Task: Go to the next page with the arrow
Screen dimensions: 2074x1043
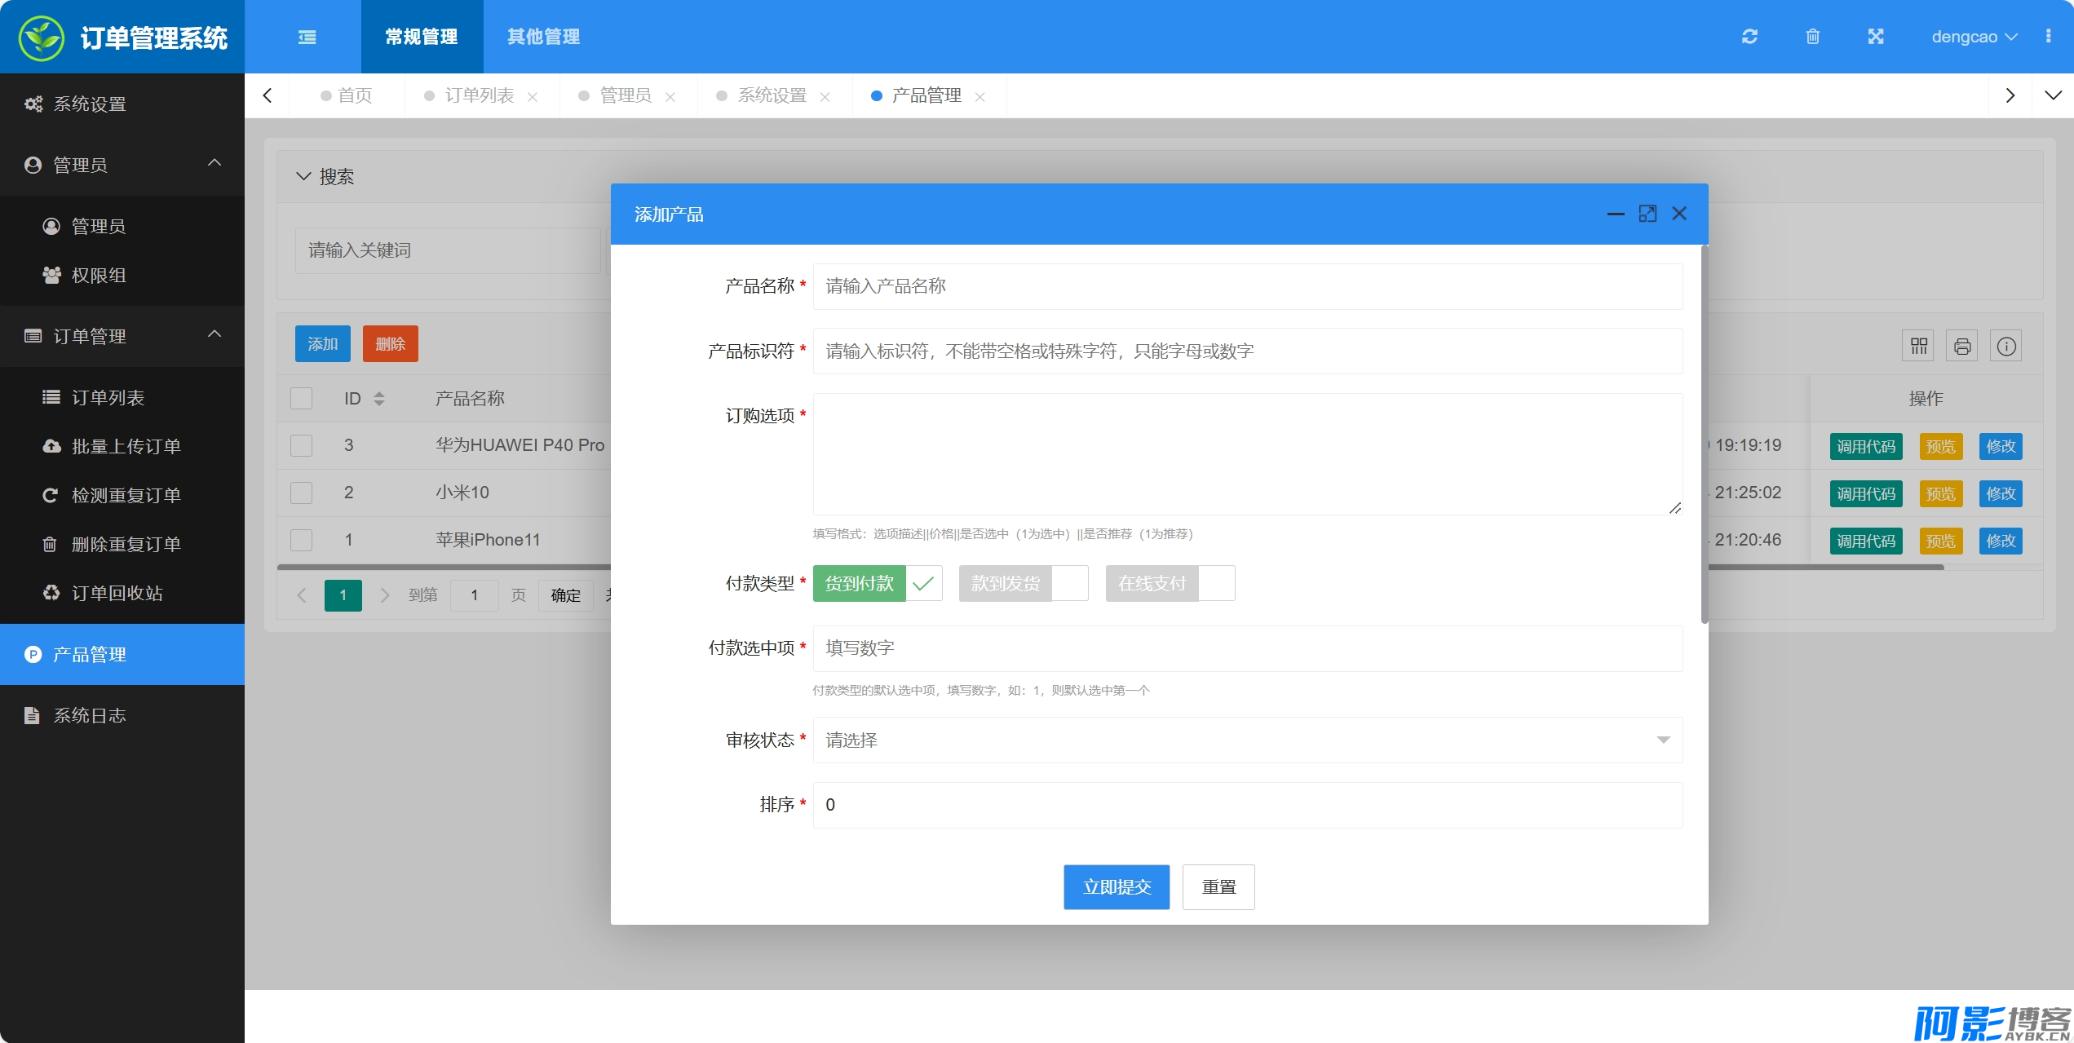Action: click(x=384, y=595)
